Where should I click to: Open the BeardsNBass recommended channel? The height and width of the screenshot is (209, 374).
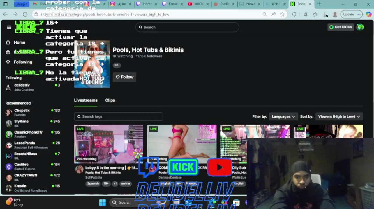pyautogui.click(x=33, y=156)
